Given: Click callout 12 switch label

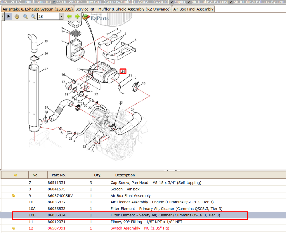Looking at the screenshot, I should click(135, 78).
